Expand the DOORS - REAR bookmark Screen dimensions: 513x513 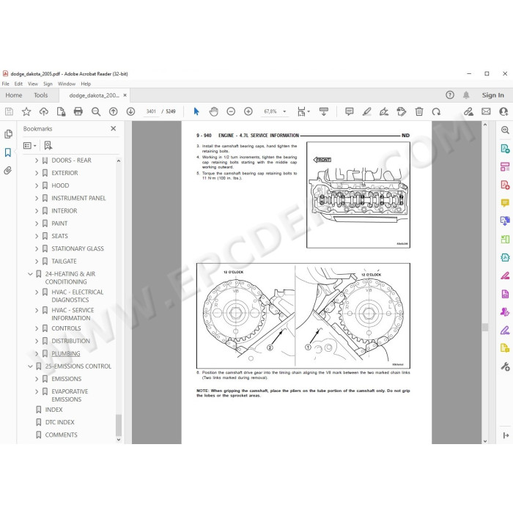[x=37, y=160]
